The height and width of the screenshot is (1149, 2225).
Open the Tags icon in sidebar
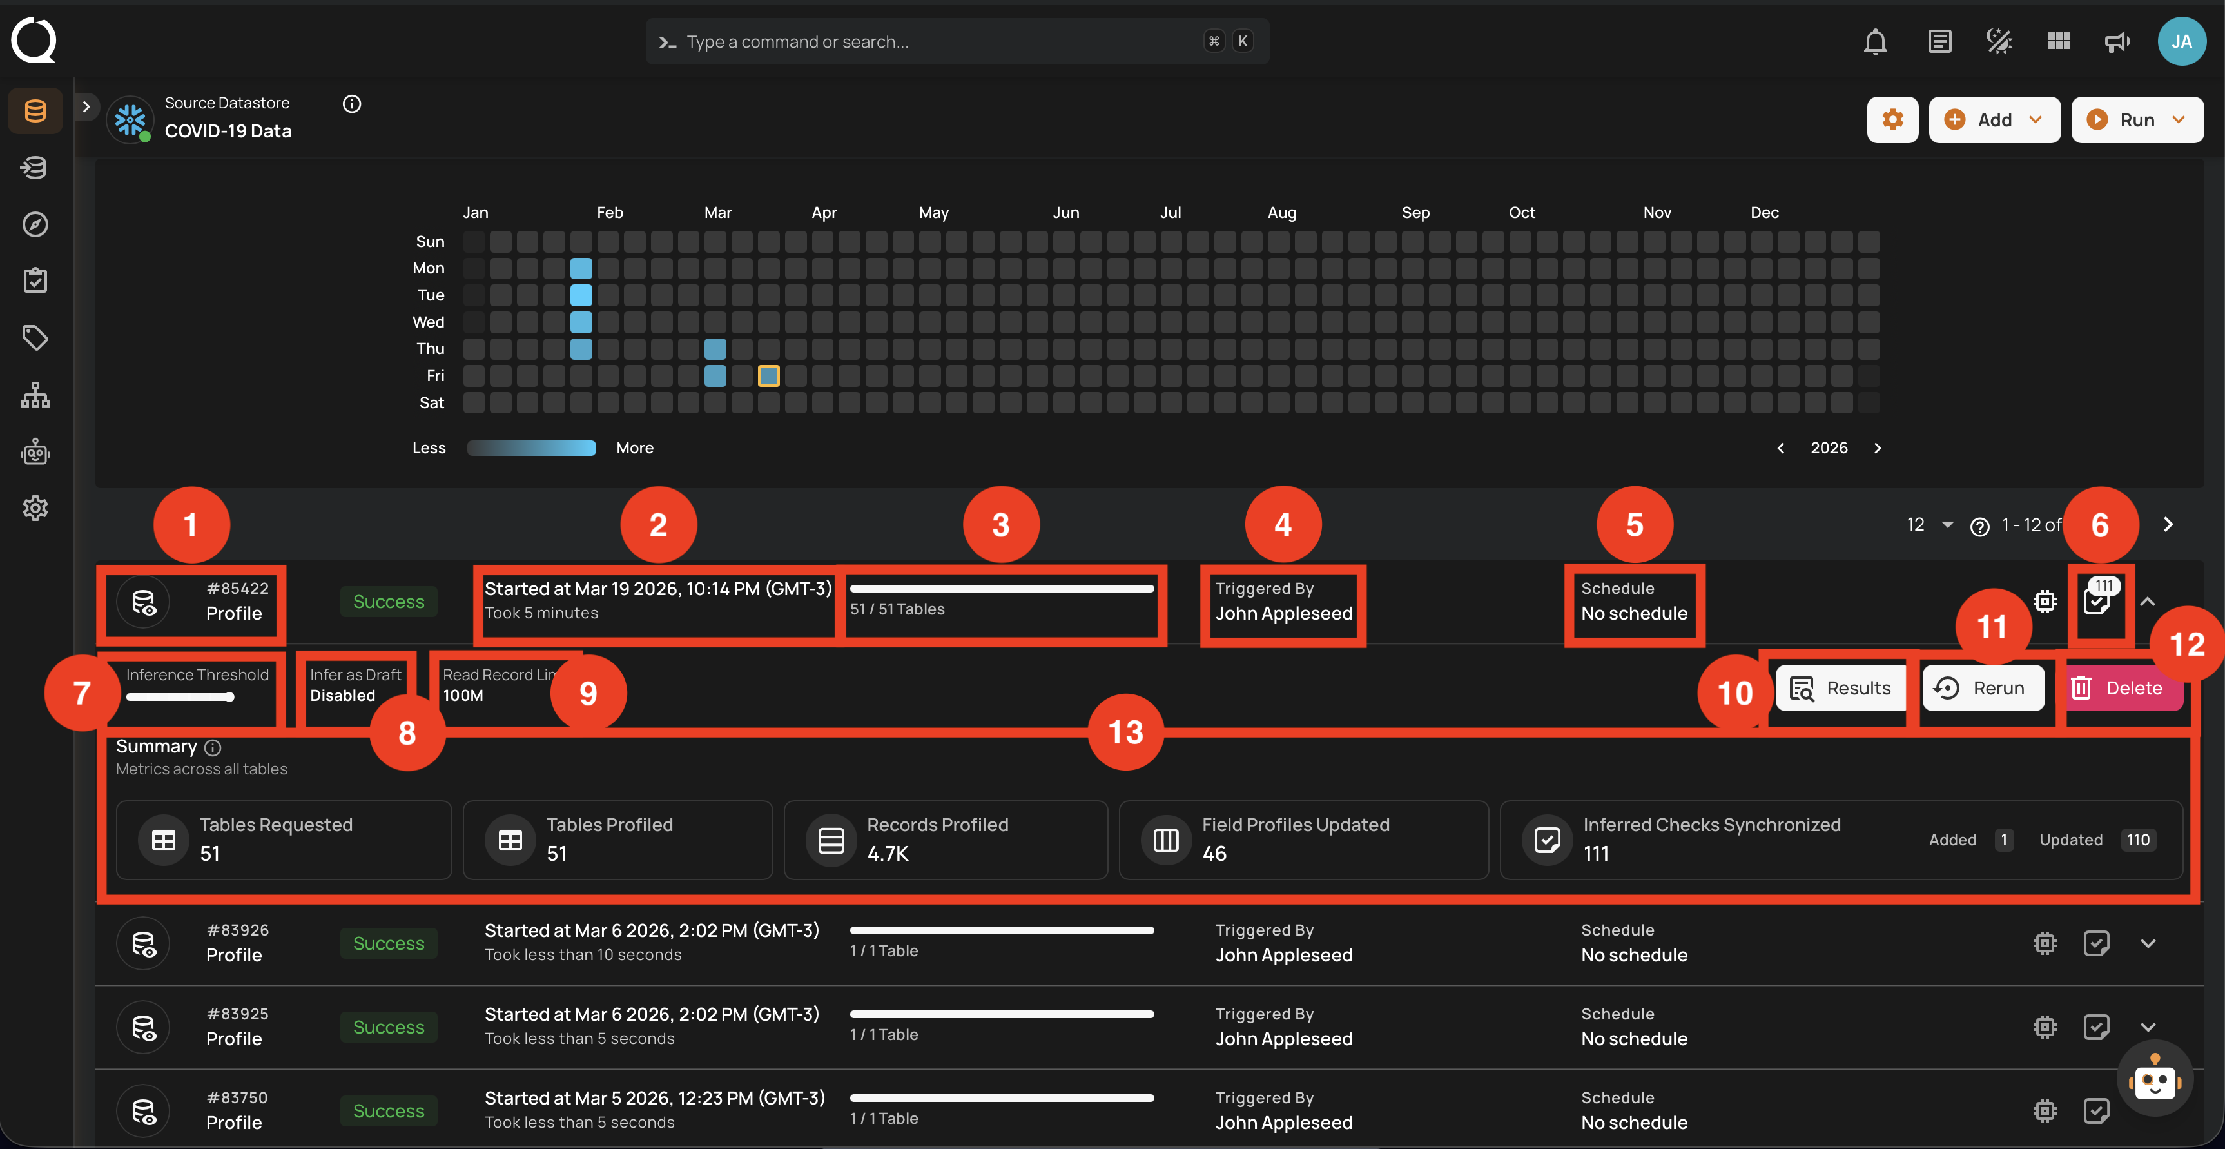35,337
